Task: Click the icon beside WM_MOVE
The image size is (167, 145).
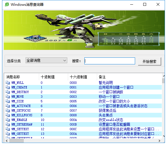Action: coord(8,97)
